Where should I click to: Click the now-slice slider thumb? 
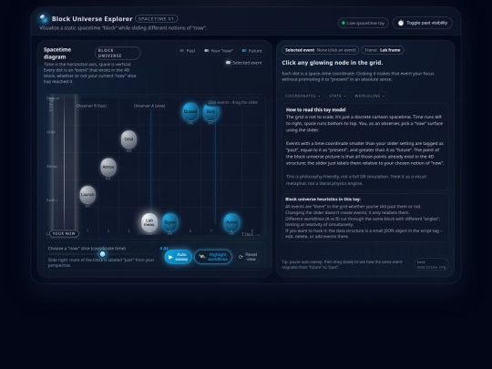tap(103, 254)
